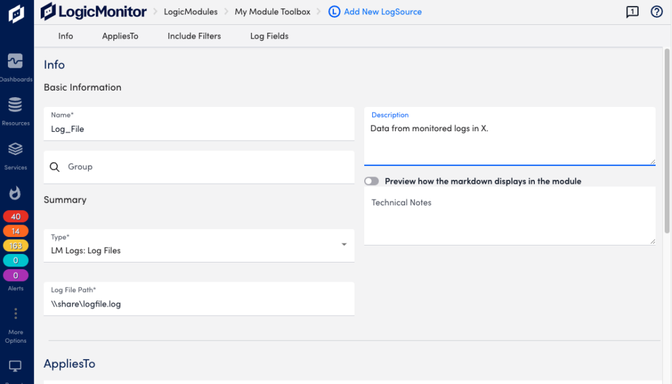Open the Resources sidebar icon
This screenshot has width=672, height=384.
tap(16, 104)
